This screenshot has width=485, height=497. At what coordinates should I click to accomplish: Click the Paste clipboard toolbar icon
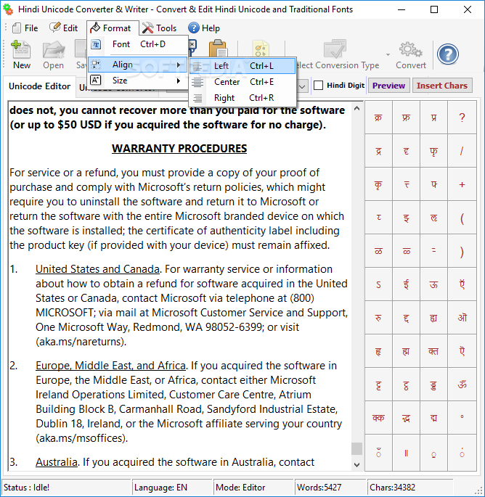[218, 48]
